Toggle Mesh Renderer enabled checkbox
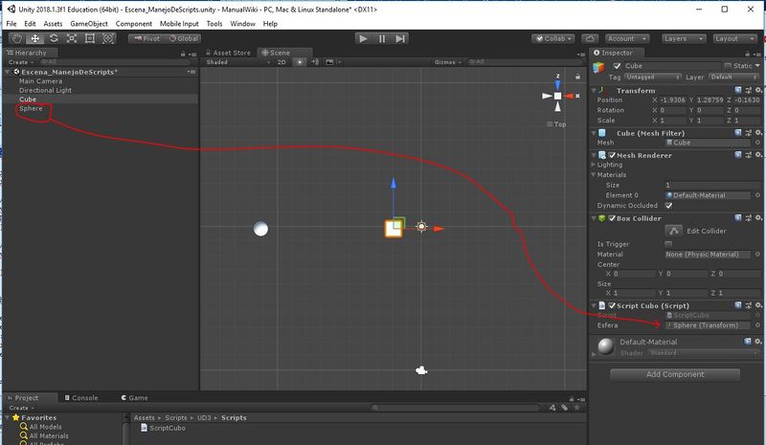766x445 pixels. [612, 155]
